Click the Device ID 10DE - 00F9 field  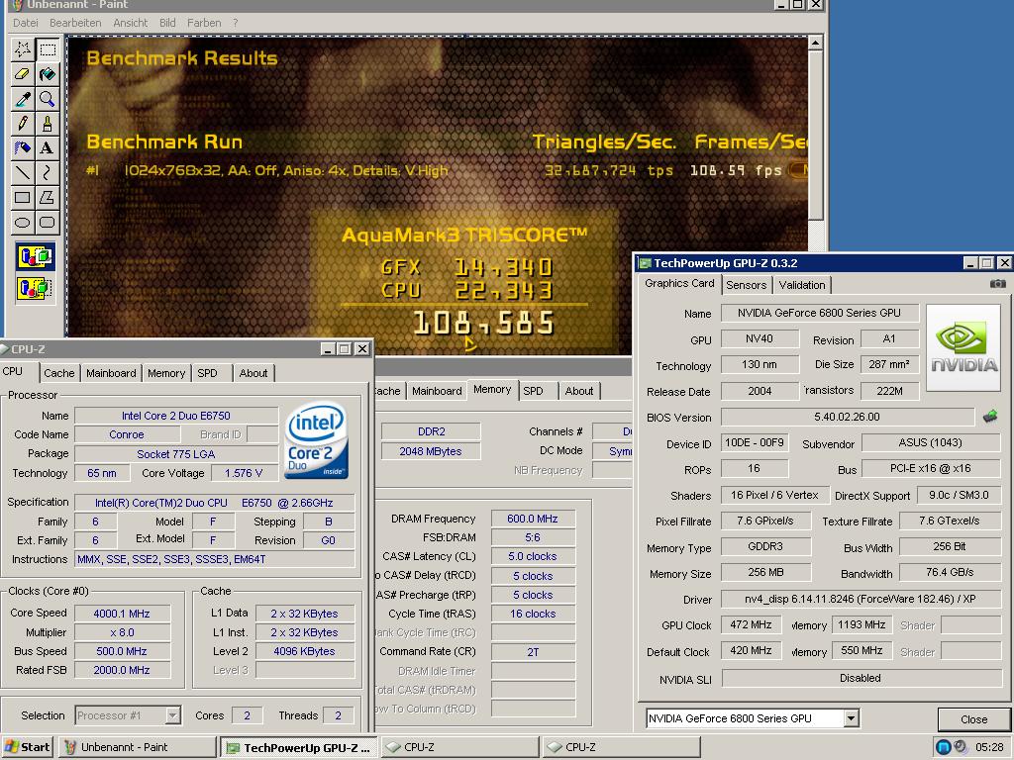pos(754,442)
